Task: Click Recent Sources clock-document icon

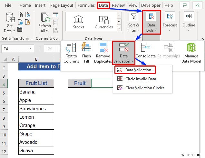Action: 27,15
